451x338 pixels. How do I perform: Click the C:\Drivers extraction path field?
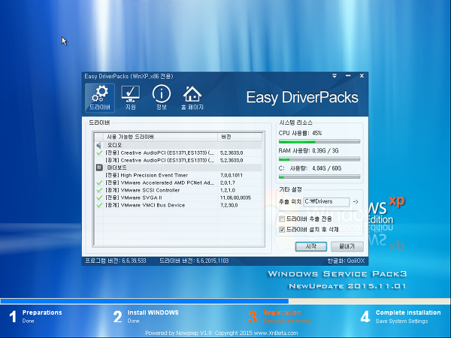326,202
